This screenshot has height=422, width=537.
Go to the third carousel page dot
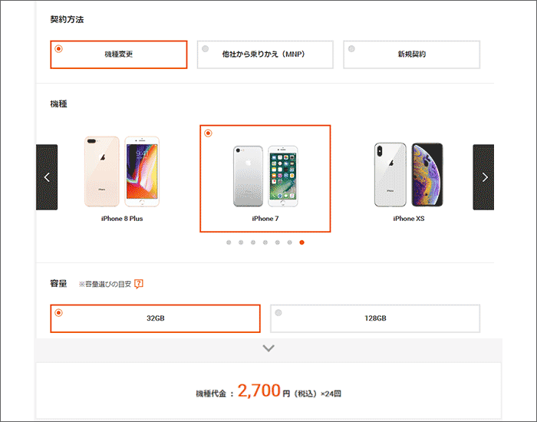pos(253,242)
